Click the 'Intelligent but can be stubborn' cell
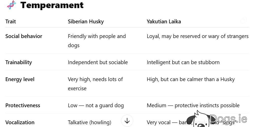The width and height of the screenshot is (255, 127). coord(183,62)
